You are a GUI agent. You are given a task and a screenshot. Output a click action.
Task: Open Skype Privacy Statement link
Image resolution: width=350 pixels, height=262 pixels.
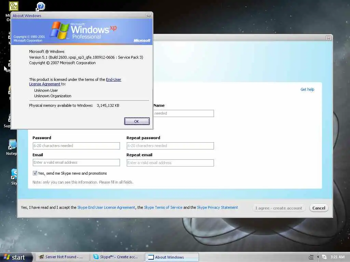[217, 207]
